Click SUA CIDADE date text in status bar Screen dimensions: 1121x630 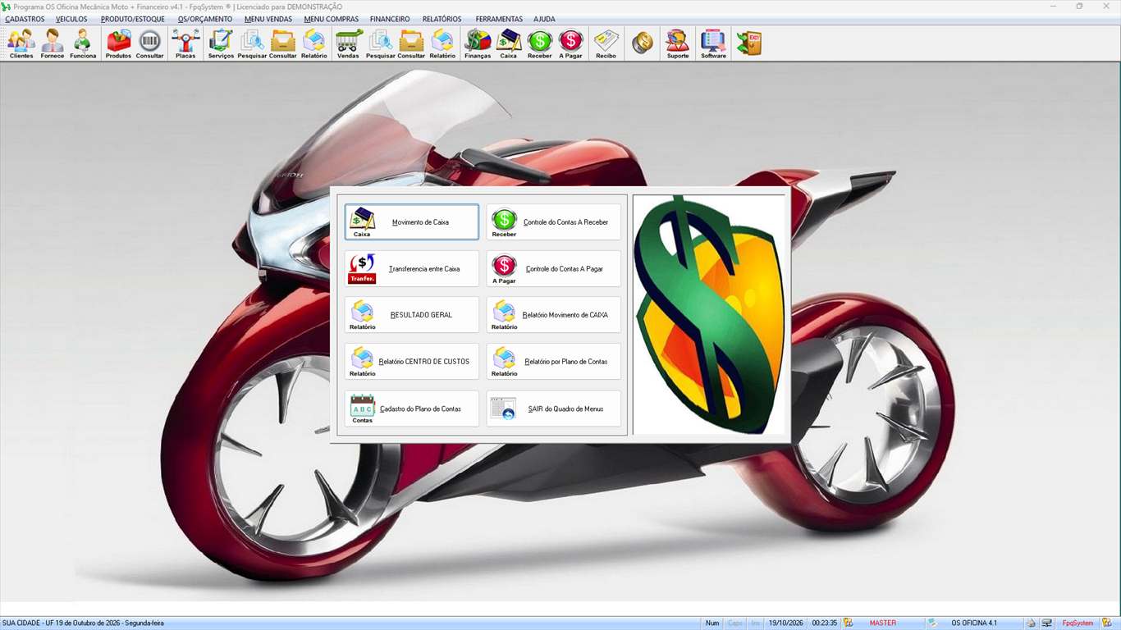pos(83,623)
